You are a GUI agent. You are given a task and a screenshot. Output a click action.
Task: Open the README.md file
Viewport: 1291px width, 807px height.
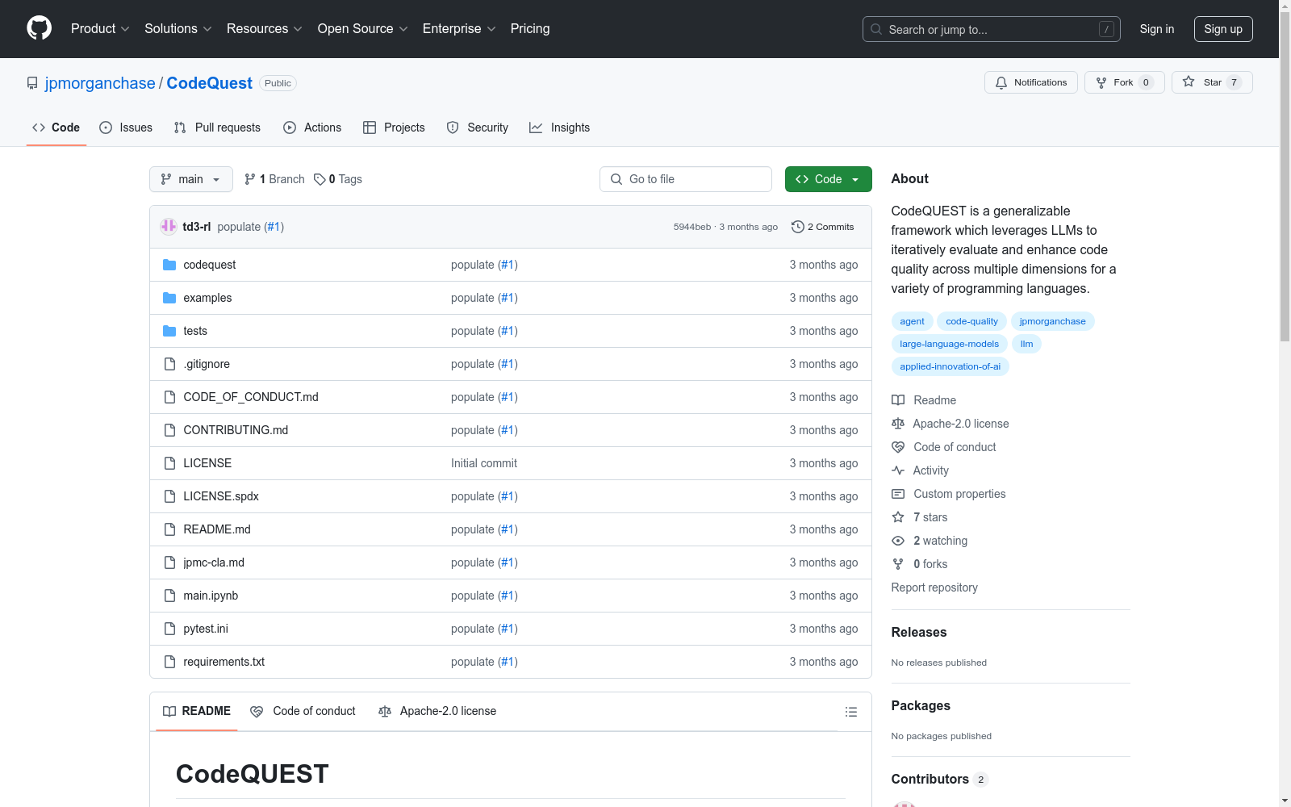point(217,529)
